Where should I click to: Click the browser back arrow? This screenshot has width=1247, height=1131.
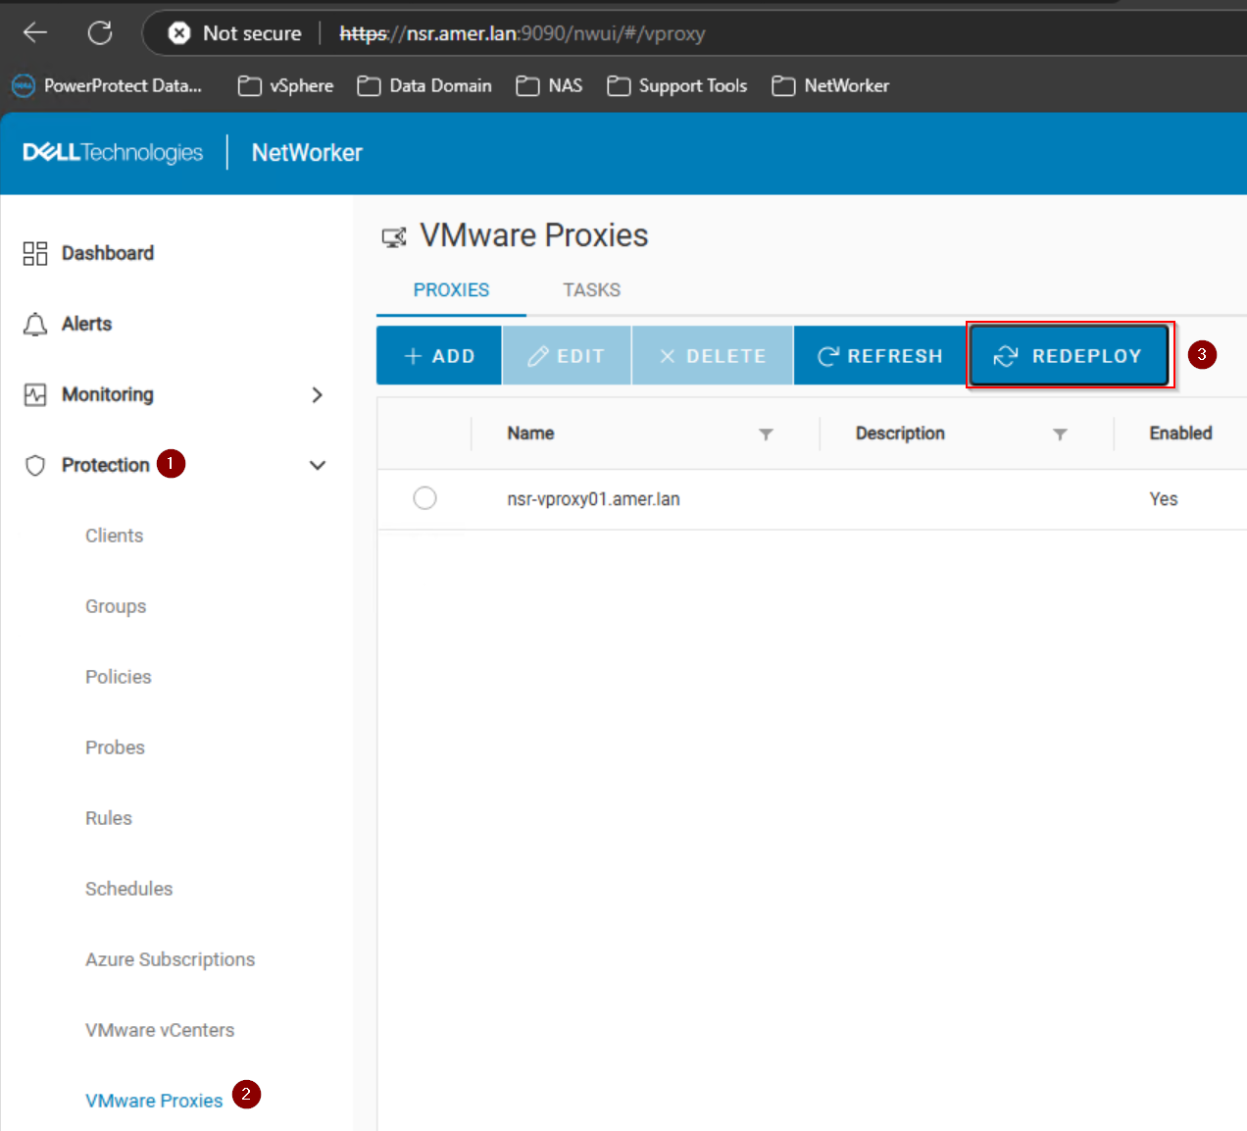(35, 33)
